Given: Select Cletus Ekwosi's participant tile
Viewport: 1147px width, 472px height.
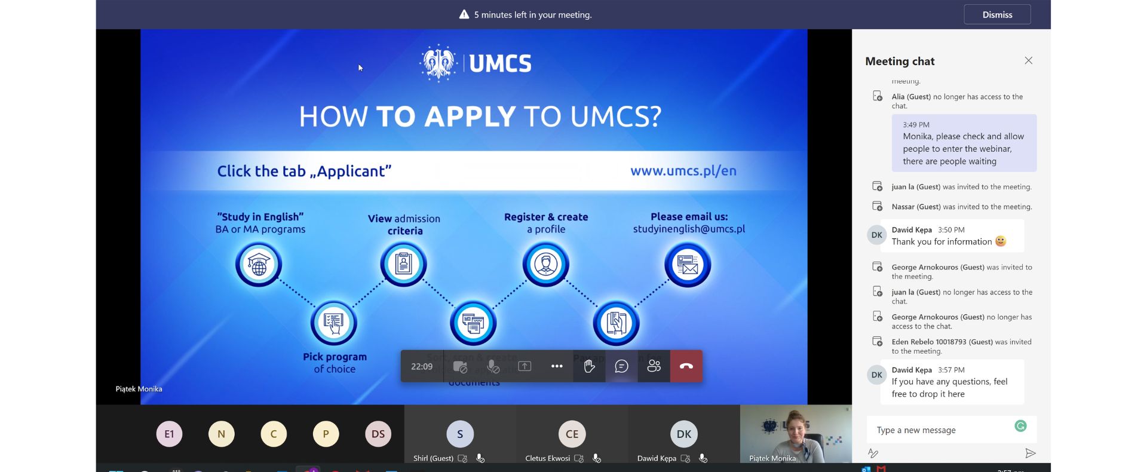Looking at the screenshot, I should (x=572, y=434).
